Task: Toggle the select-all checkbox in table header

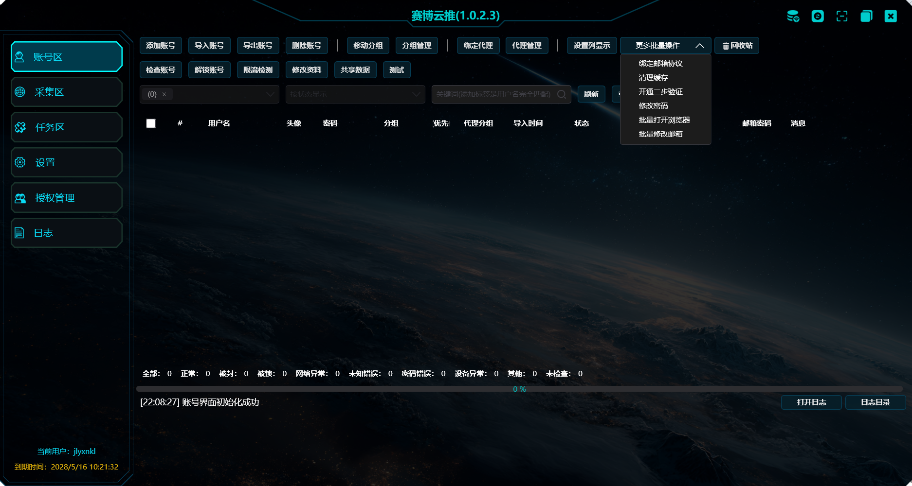Action: [x=151, y=123]
